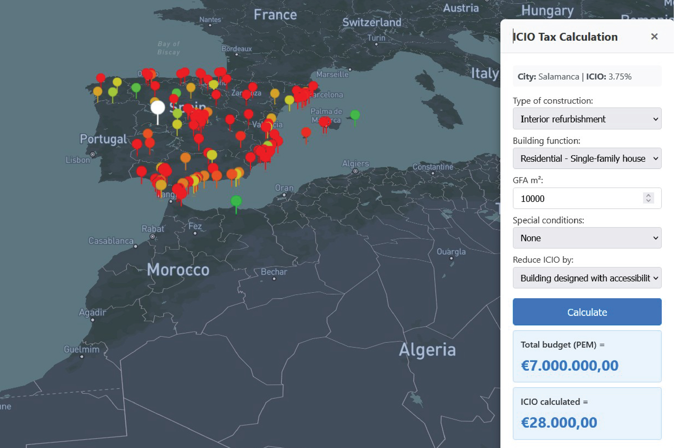674x448 pixels.
Task: Open the Type of construction dropdown
Action: click(x=587, y=119)
